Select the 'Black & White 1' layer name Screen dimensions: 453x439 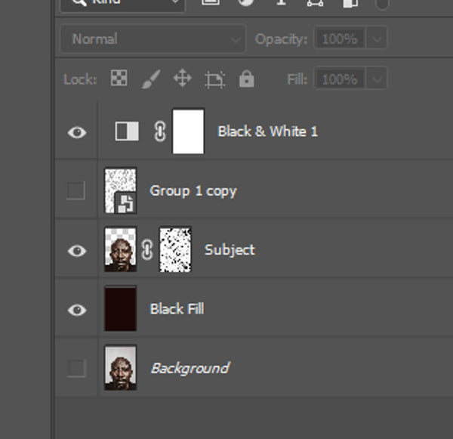coord(267,131)
